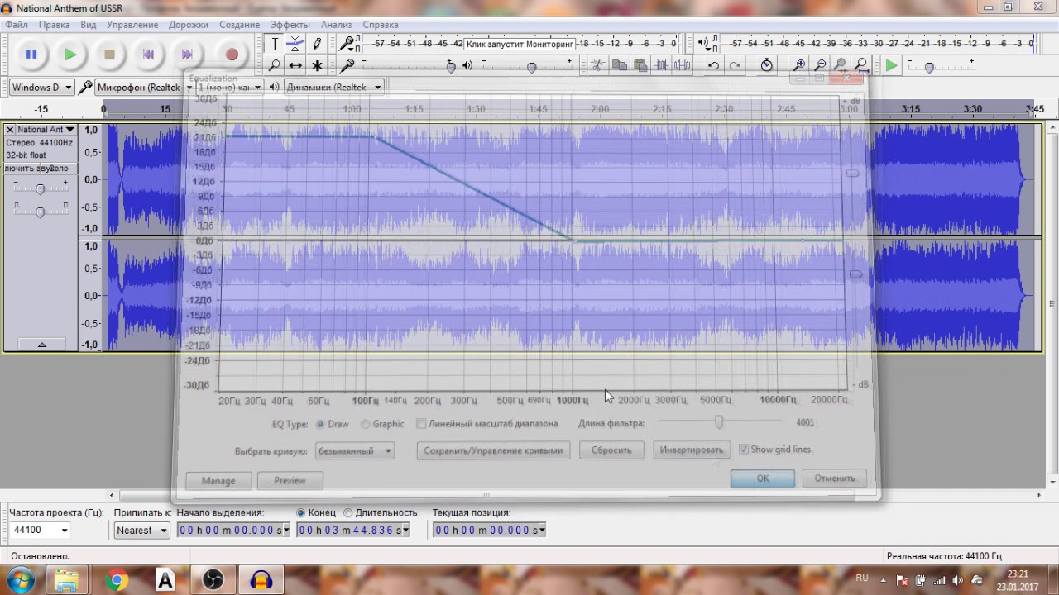Collapse the track with the triangle button
The image size is (1059, 595).
tap(41, 345)
